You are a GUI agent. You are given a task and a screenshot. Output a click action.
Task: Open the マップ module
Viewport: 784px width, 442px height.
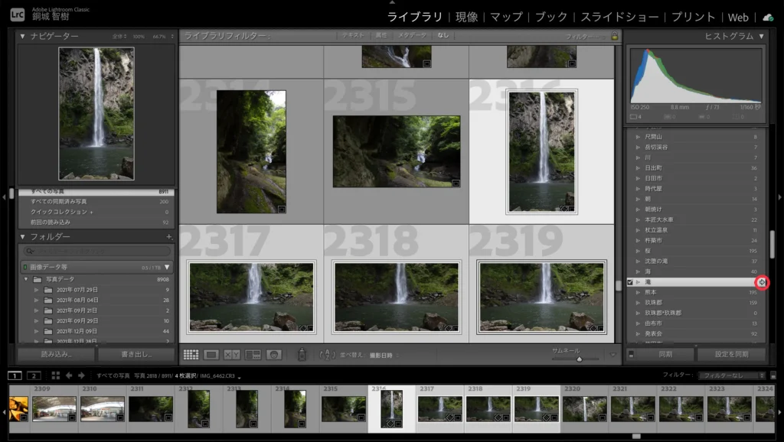(x=509, y=16)
